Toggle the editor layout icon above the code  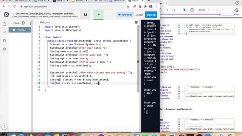(136, 22)
